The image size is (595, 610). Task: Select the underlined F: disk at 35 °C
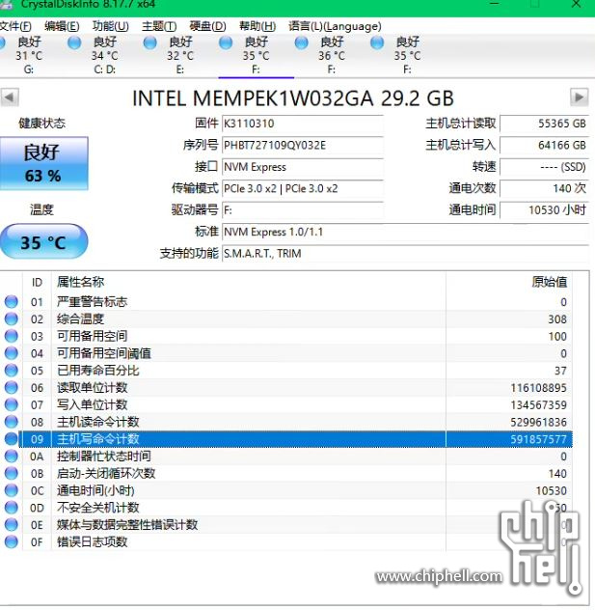(x=256, y=55)
